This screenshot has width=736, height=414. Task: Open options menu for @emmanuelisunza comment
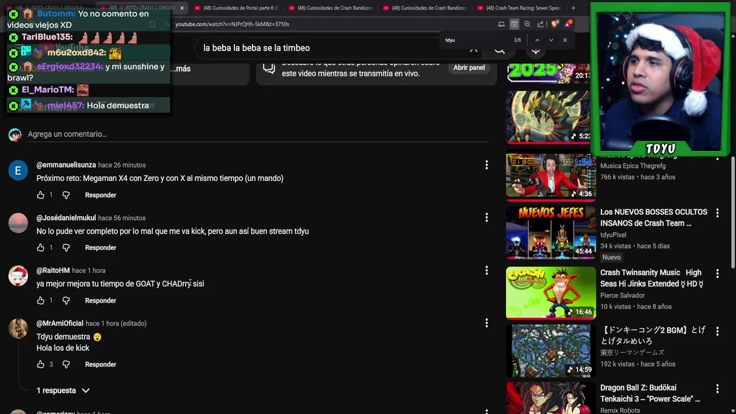click(486, 165)
